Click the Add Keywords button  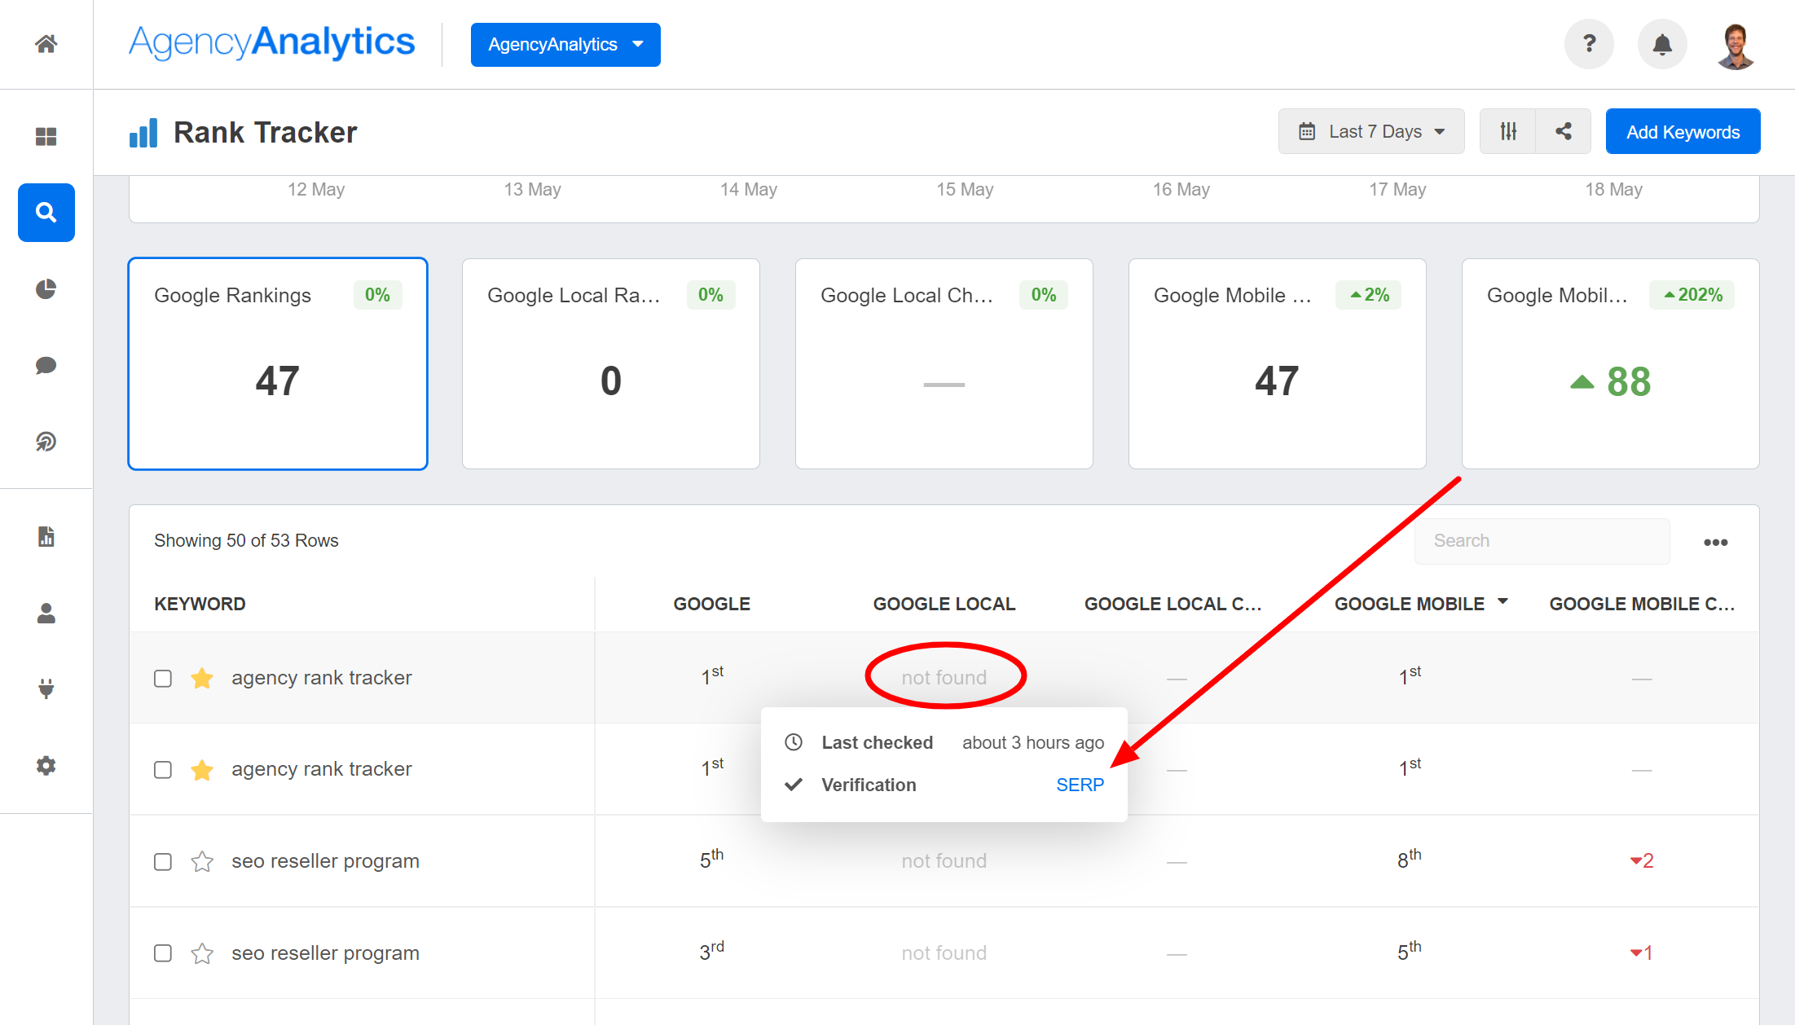1682,132
